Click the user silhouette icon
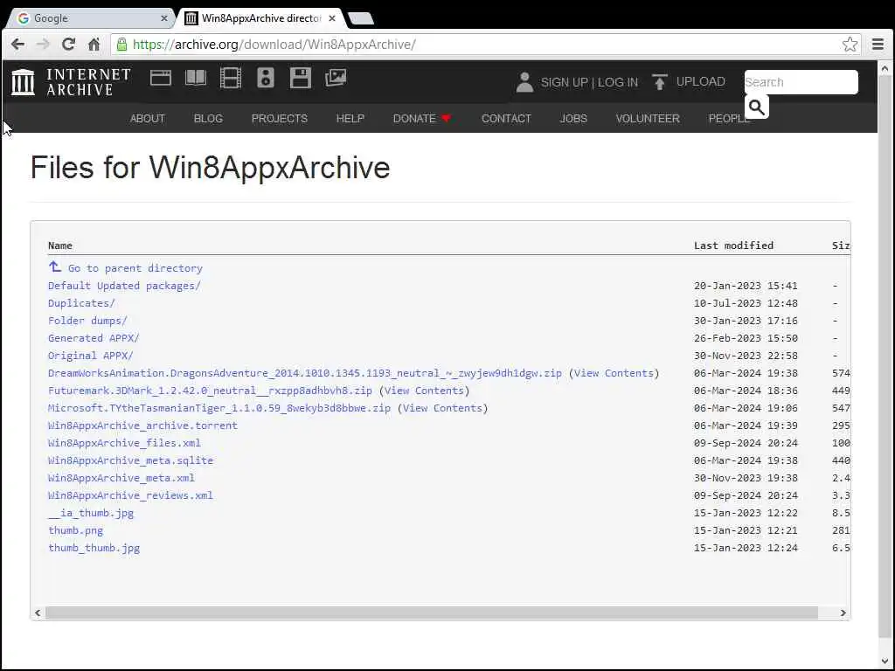Screen dimensions: 895x671 (x=524, y=82)
